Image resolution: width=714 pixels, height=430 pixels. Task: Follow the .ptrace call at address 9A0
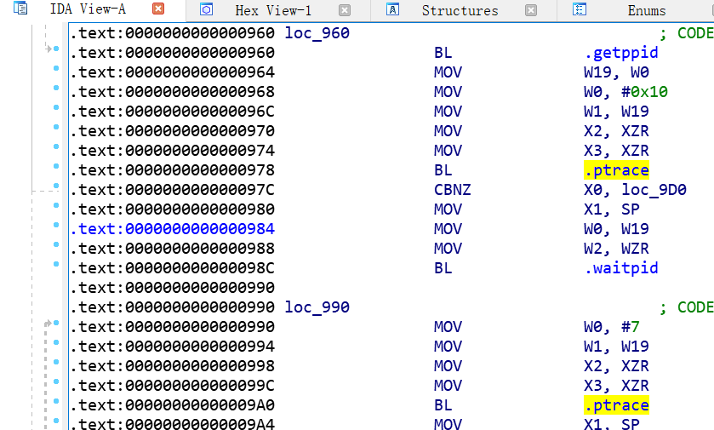[x=616, y=405]
